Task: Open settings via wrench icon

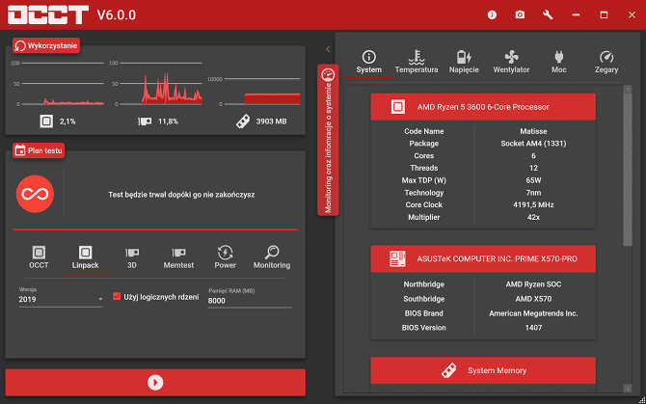Action: (x=548, y=15)
